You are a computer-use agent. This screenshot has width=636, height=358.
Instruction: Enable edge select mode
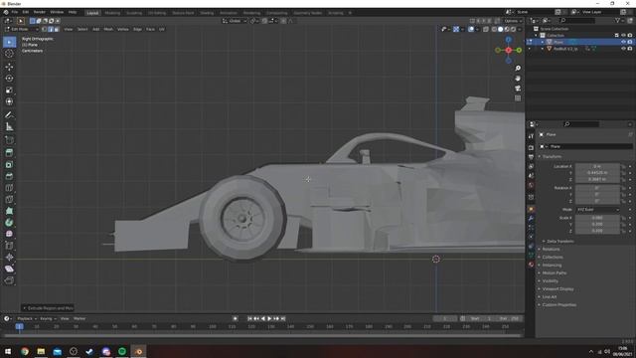click(x=51, y=29)
